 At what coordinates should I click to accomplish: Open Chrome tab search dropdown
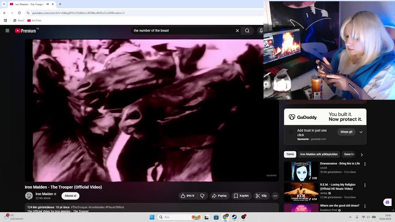coord(4,4)
